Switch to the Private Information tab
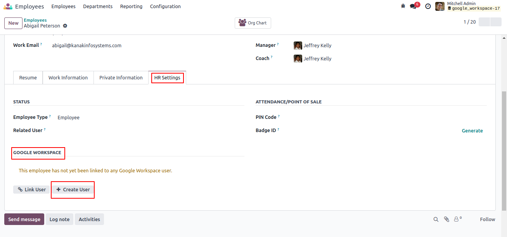Screen dimensions: 507x237 coord(121,77)
